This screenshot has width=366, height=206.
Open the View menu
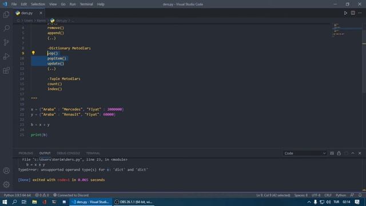[53, 4]
